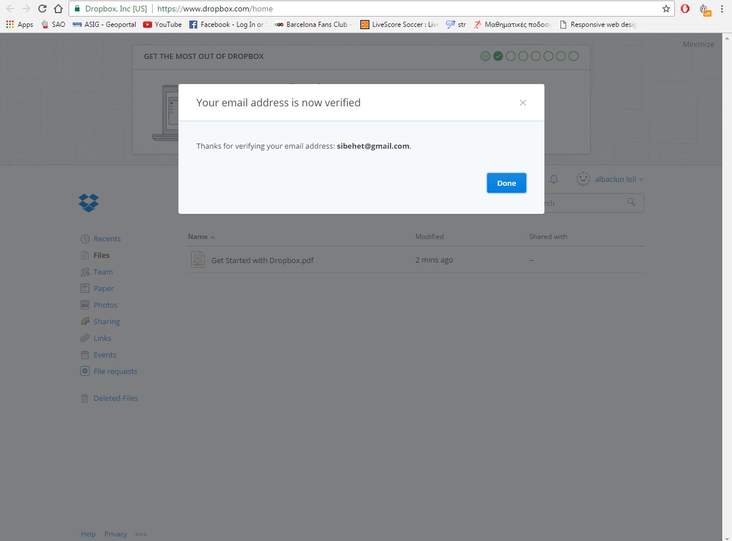This screenshot has height=541, width=732.
Task: Click the Team people icon
Action: [85, 272]
